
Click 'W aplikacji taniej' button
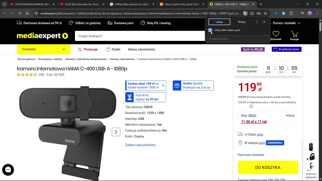(287, 49)
